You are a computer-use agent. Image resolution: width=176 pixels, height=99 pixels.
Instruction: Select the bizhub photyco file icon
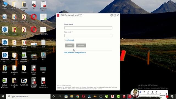tap(5, 82)
